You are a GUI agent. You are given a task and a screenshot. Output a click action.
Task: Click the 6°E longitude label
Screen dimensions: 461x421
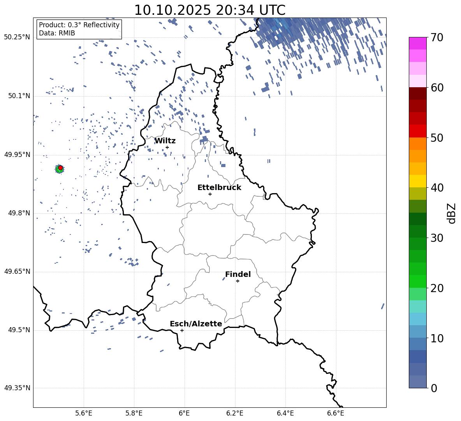(x=184, y=413)
